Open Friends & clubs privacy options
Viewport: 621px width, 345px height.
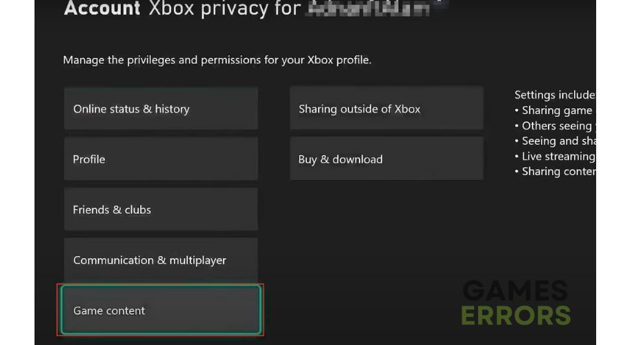tap(161, 209)
